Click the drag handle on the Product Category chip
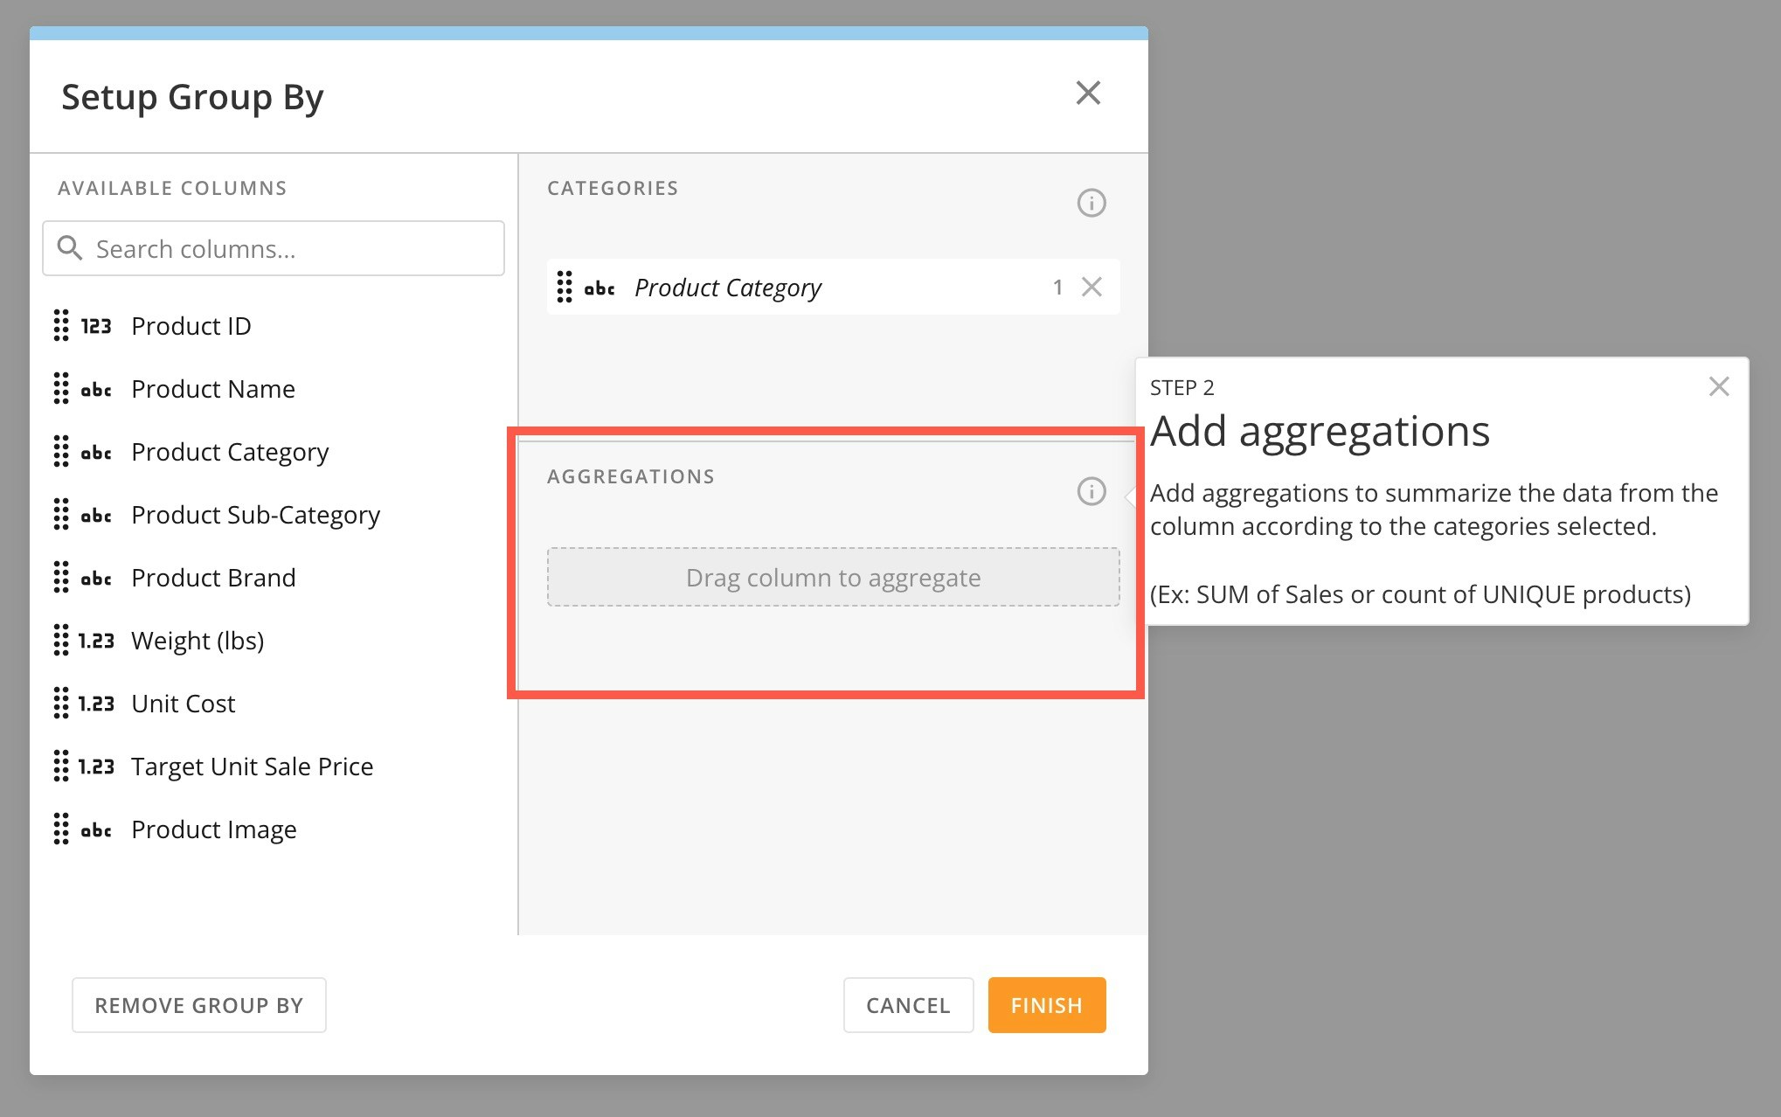Viewport: 1781px width, 1117px height. click(566, 287)
